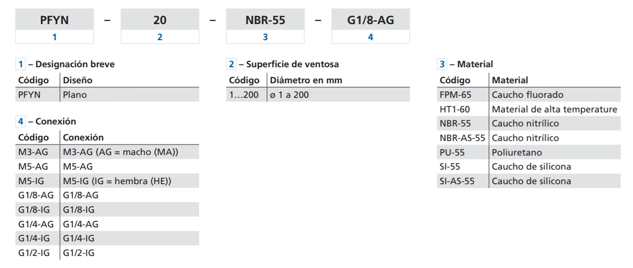Choose the M3-AG connection row

click(107, 152)
